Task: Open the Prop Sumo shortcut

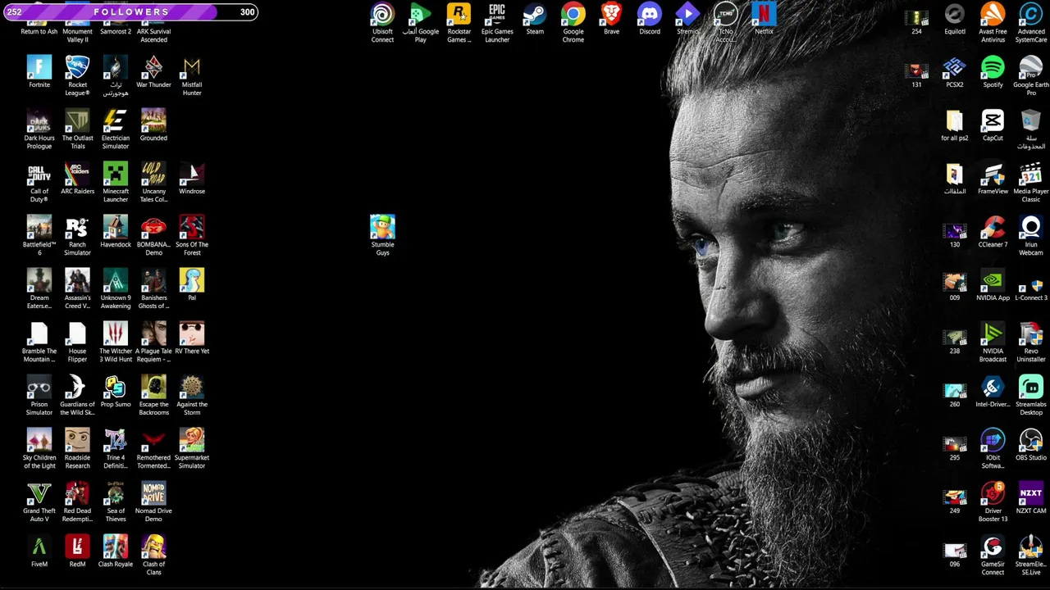Action: [116, 387]
